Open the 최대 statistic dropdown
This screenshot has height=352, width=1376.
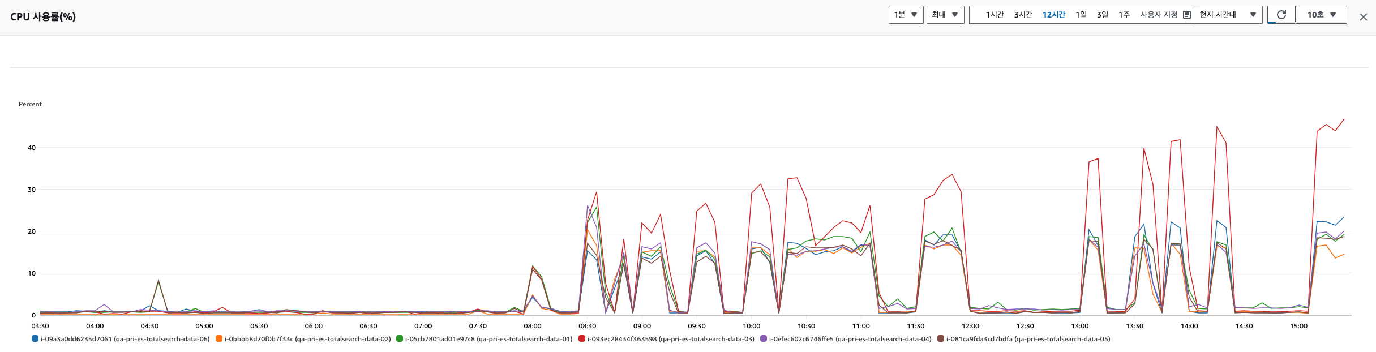[x=945, y=15]
